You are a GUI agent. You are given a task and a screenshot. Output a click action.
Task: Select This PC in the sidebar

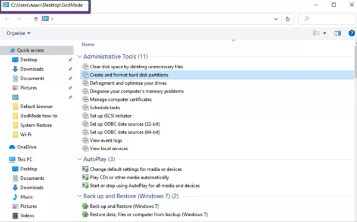tap(24, 160)
